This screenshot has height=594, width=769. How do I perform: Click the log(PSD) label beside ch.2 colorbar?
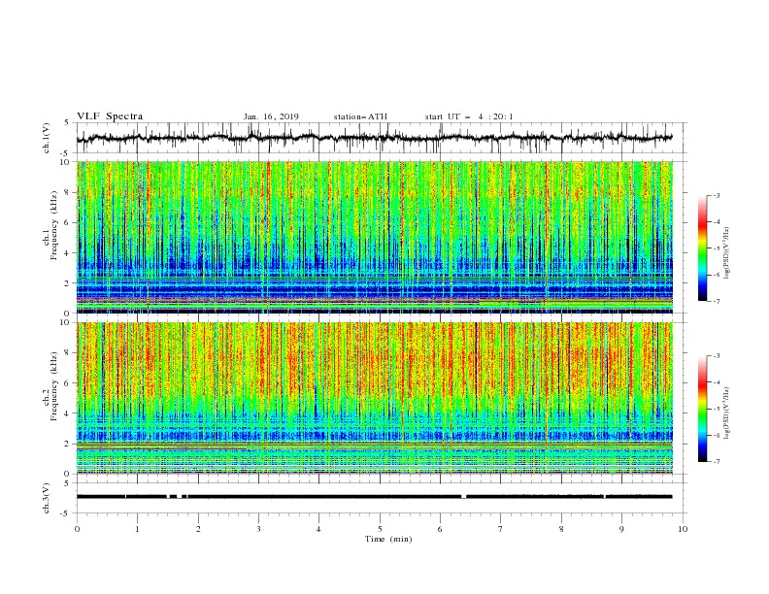[726, 412]
